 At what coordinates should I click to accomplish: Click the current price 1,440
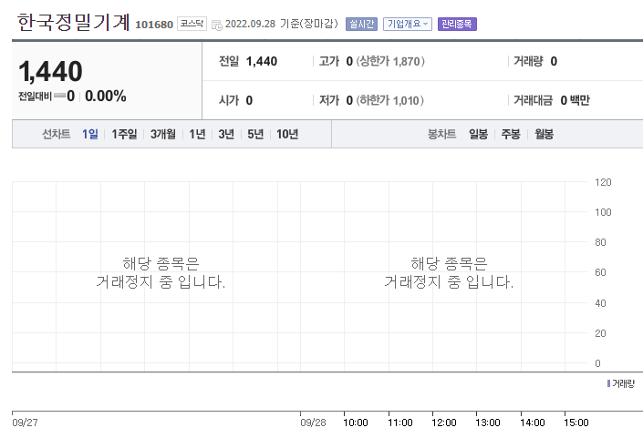pyautogui.click(x=50, y=71)
